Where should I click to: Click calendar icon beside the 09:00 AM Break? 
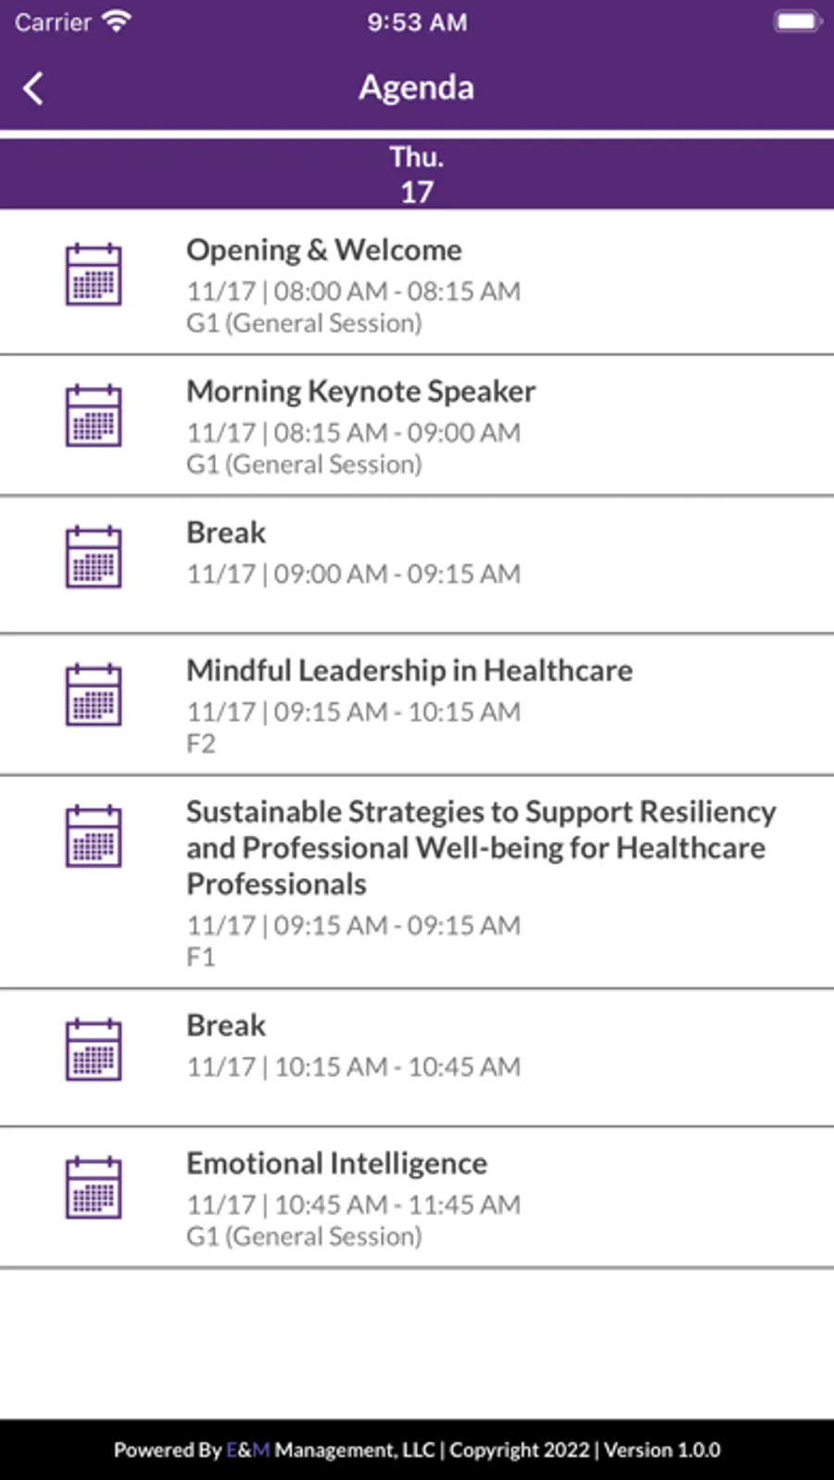point(94,557)
